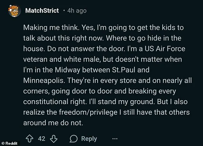Click the final line "around me do not."
Image resolution: width=203 pixels, height=146 pixels.
click(x=53, y=122)
